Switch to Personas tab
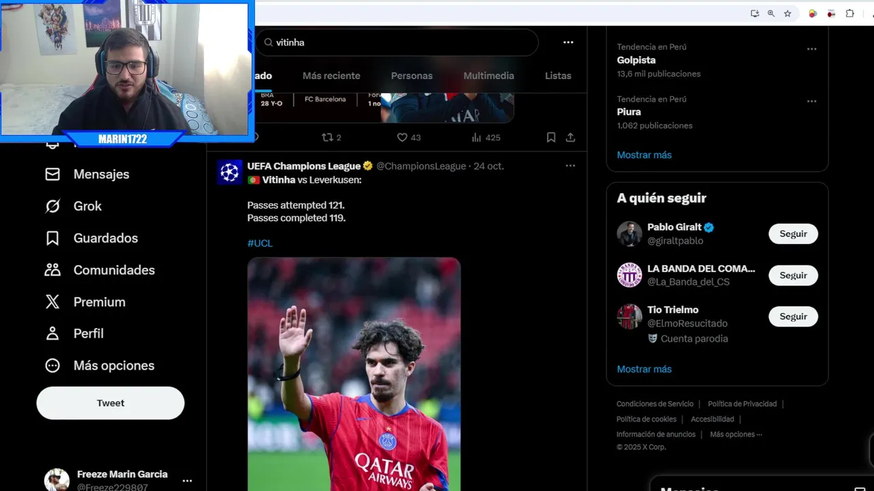This screenshot has width=874, height=491. click(412, 76)
